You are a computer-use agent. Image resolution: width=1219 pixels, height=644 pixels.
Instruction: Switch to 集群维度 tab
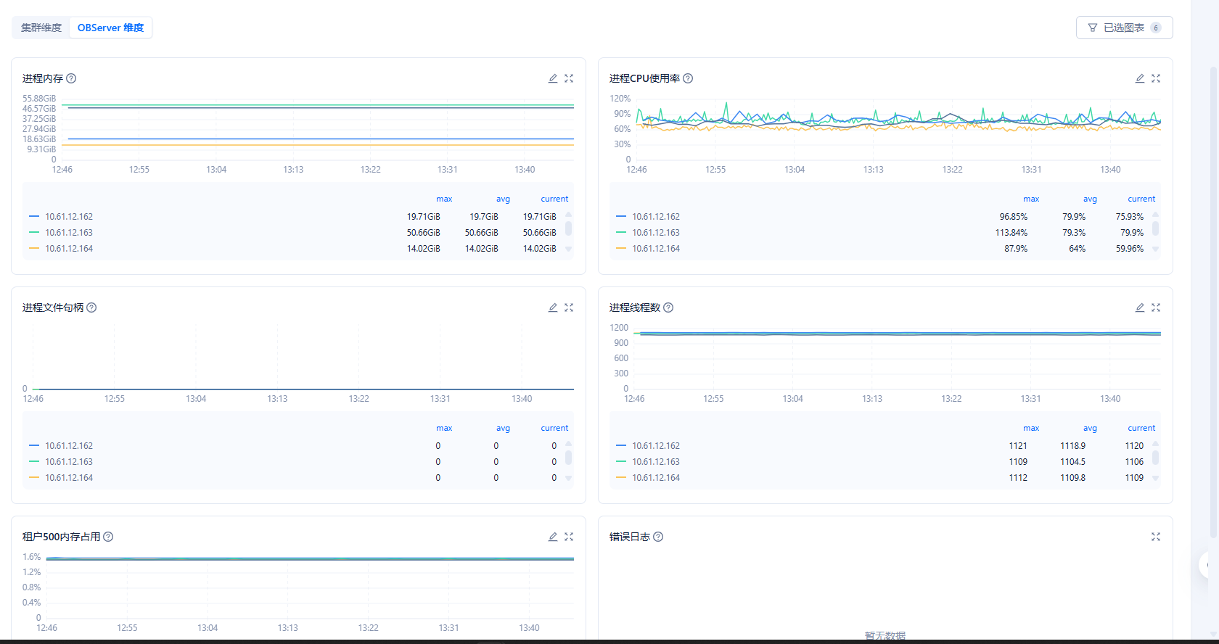(x=41, y=28)
